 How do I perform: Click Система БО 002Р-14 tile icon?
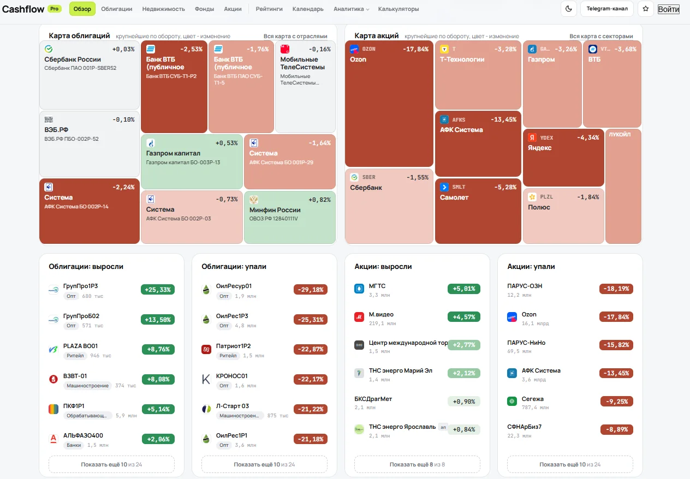pyautogui.click(x=49, y=187)
